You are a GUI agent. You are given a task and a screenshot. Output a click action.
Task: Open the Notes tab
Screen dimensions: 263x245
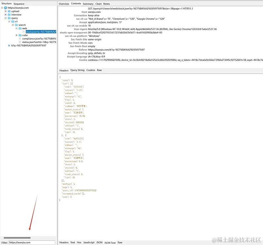point(107,4)
